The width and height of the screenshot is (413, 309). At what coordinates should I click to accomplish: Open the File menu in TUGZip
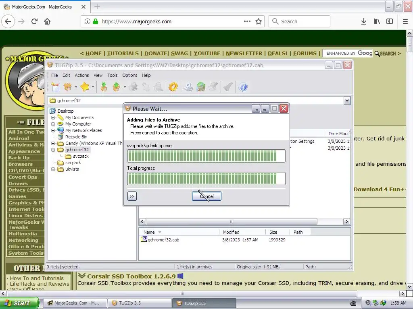pyautogui.click(x=54, y=75)
